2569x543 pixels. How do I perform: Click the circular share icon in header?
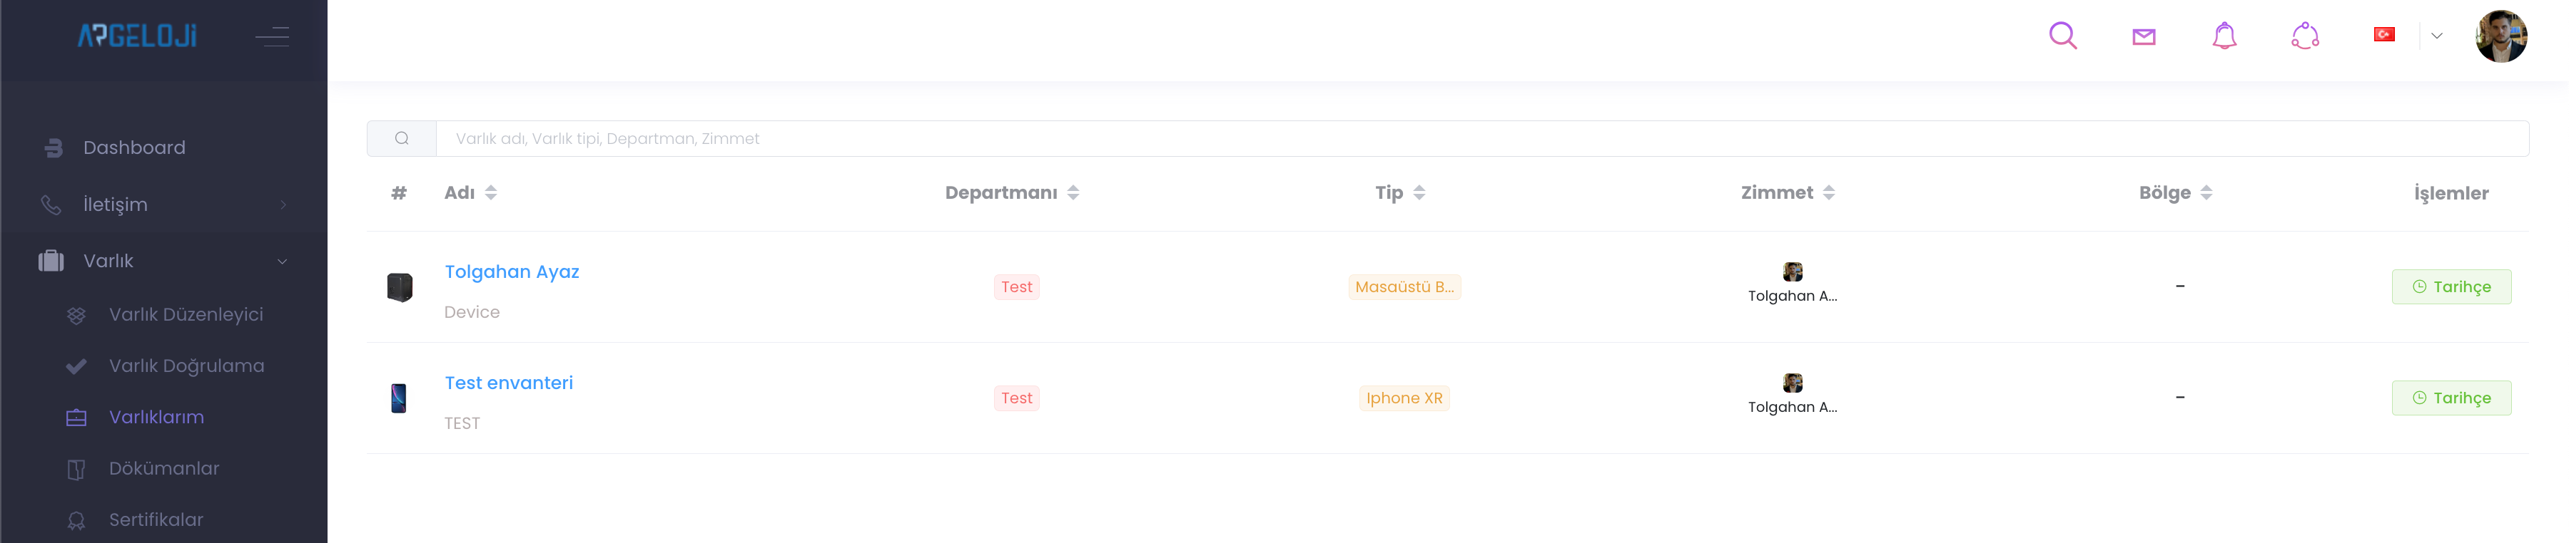pyautogui.click(x=2305, y=37)
